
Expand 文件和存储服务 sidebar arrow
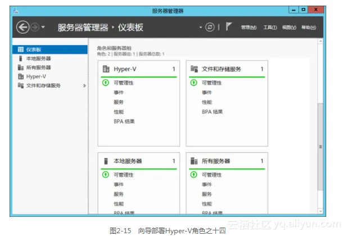tap(84, 86)
